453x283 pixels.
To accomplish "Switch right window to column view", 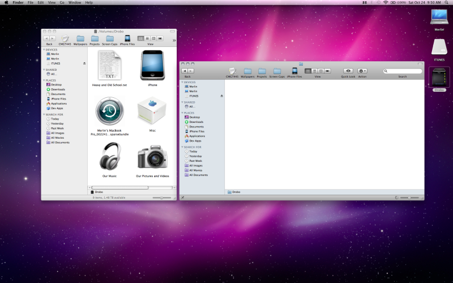I will 320,71.
